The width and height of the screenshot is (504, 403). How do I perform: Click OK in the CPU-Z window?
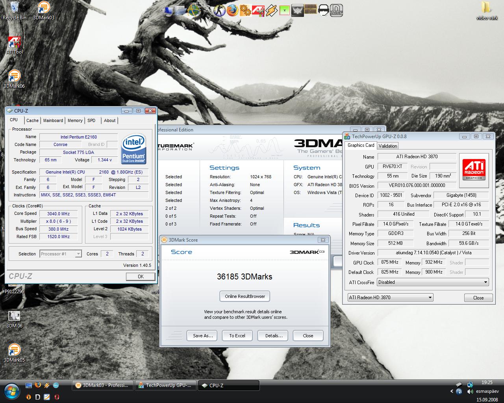coord(141,277)
